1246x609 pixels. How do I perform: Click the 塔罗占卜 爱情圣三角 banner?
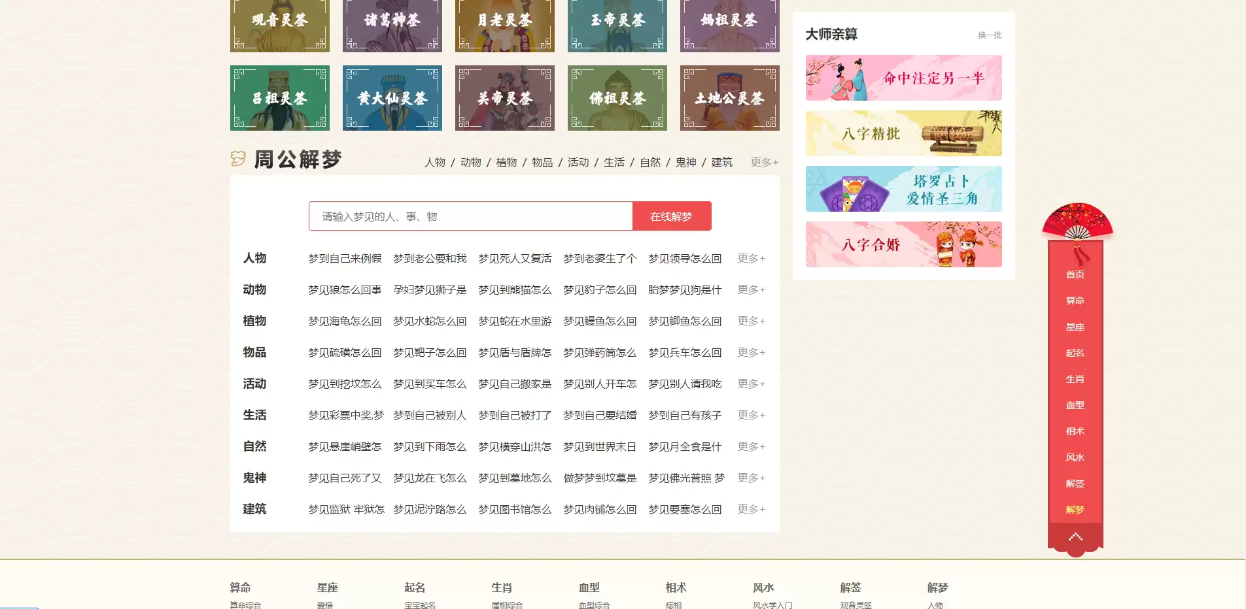tap(903, 189)
